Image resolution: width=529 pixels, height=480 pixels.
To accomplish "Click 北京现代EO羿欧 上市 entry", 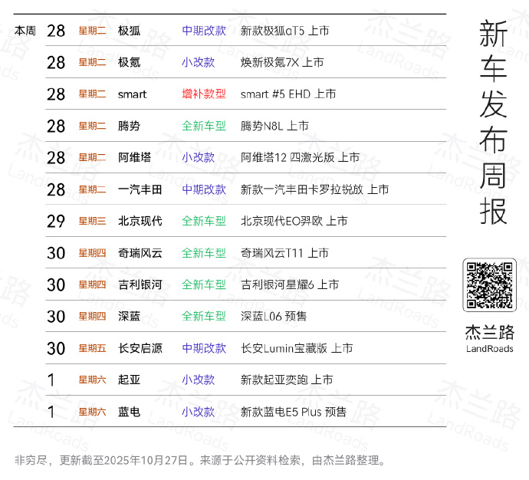I will [x=294, y=222].
